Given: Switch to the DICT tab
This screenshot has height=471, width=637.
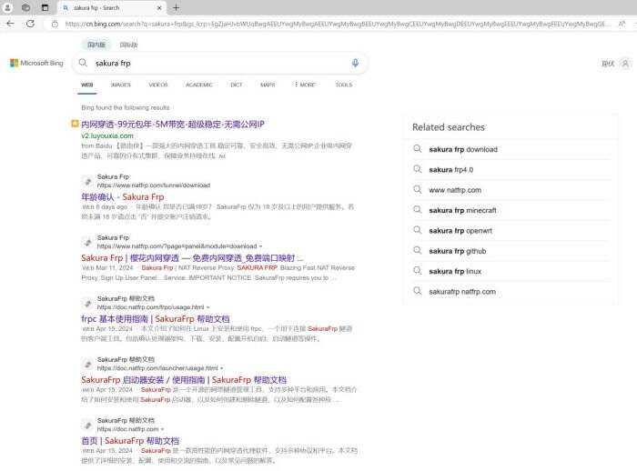Looking at the screenshot, I should click(x=236, y=85).
